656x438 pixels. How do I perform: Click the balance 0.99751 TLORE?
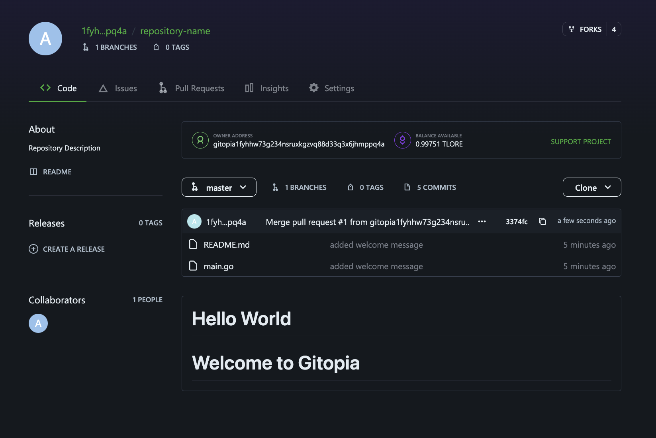[439, 144]
